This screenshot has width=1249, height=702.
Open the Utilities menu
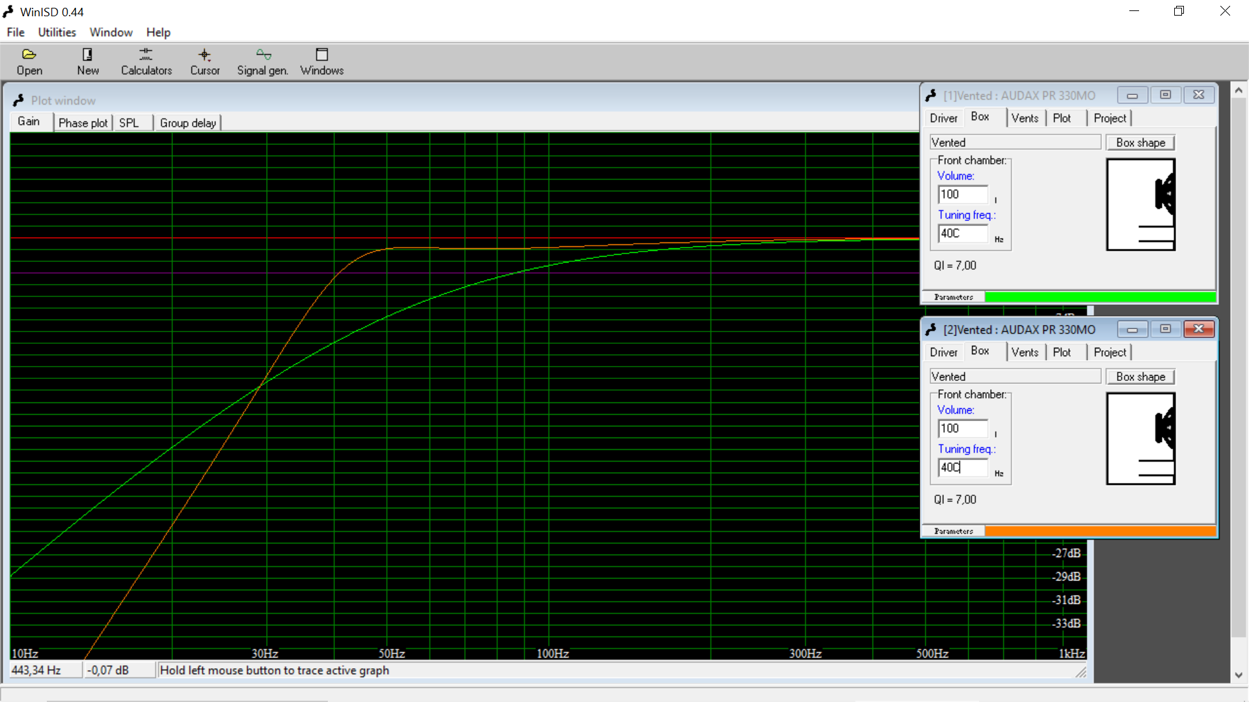tap(57, 32)
